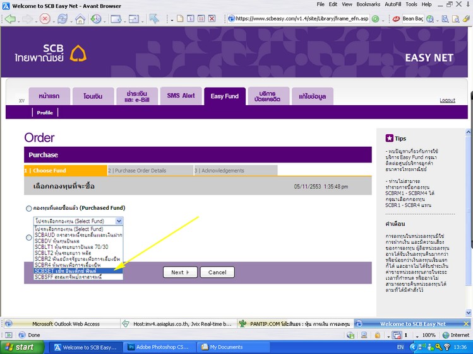Viewport: 473px width, 354px height.
Task: Choose SCBR2 fund option
Action: [78, 259]
